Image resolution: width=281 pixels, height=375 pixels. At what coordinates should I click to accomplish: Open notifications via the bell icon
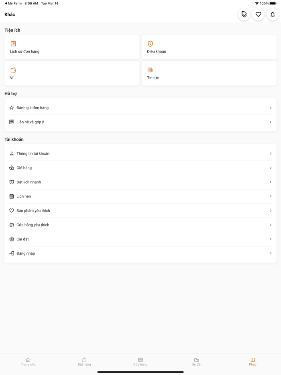coord(273,14)
